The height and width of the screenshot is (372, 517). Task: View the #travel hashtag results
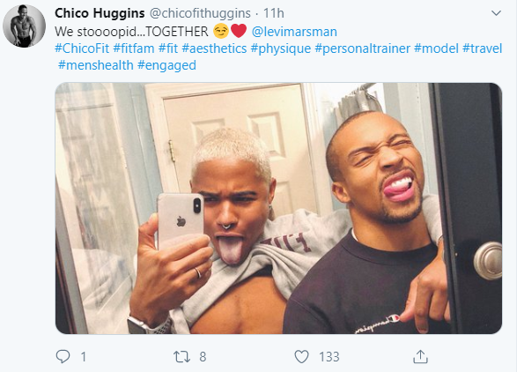click(482, 48)
